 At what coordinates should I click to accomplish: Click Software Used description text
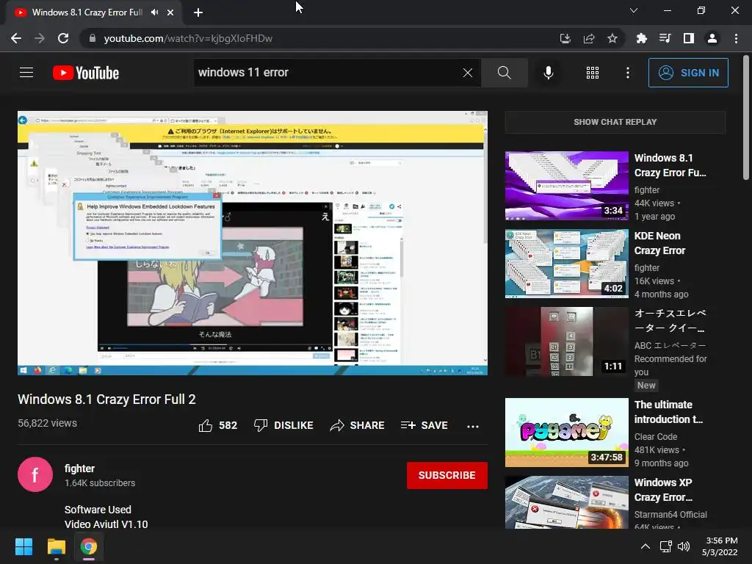point(98,510)
